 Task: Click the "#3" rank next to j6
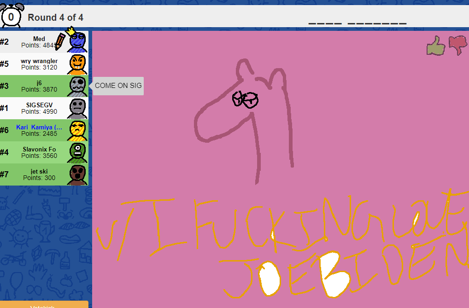click(4, 86)
